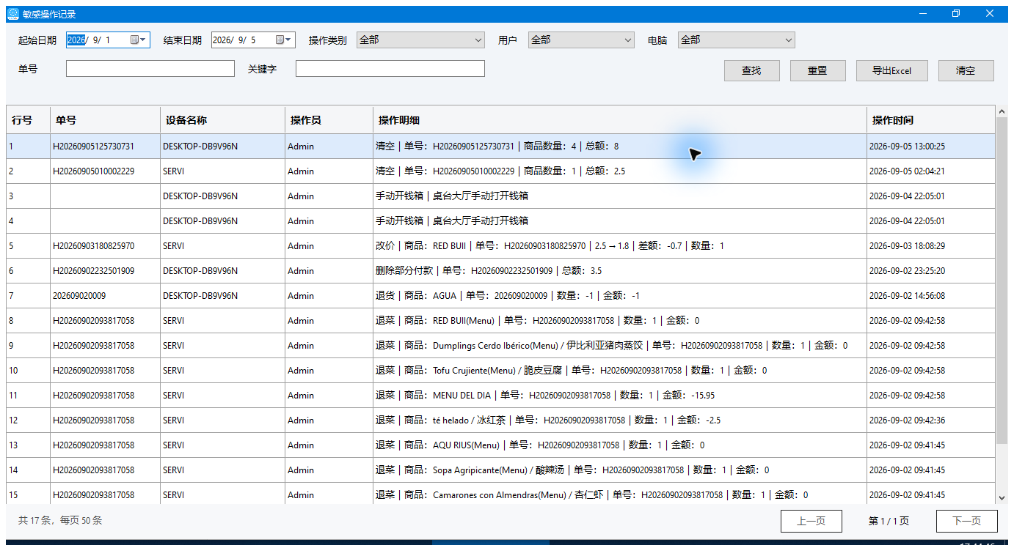Sort by the 操作员 column header
Viewport: 1014px width, 545px height.
(329, 120)
